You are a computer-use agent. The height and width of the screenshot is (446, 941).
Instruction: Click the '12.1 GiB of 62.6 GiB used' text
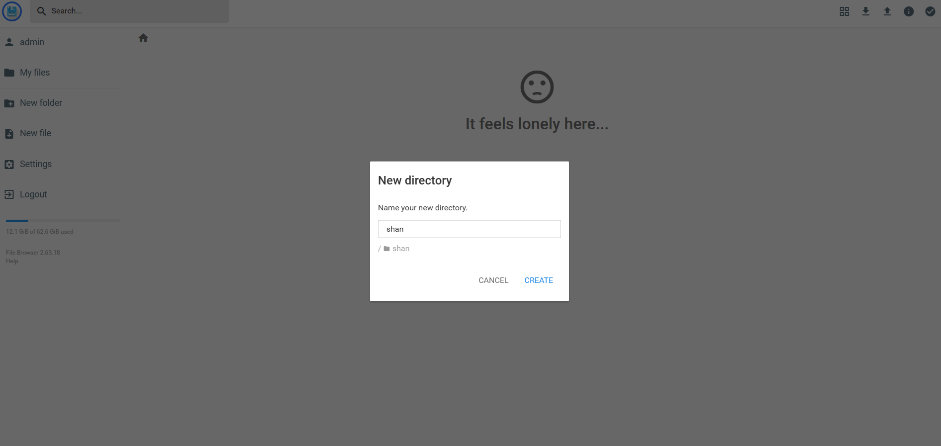(40, 232)
